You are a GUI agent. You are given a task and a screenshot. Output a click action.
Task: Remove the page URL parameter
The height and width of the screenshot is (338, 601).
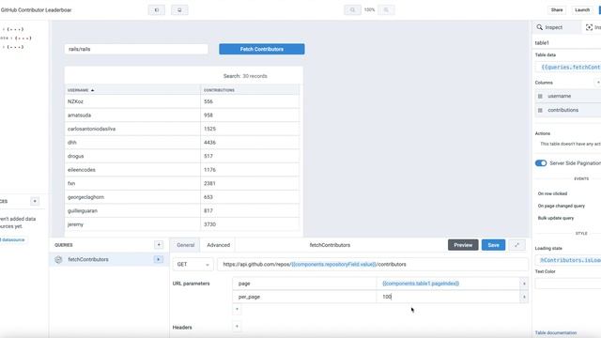[x=524, y=284]
